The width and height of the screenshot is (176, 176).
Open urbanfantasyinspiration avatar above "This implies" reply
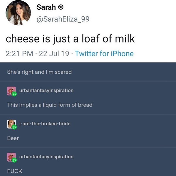click(11, 91)
